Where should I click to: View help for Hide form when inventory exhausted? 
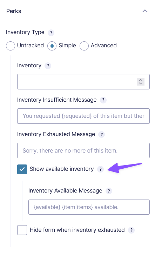pos(131,230)
